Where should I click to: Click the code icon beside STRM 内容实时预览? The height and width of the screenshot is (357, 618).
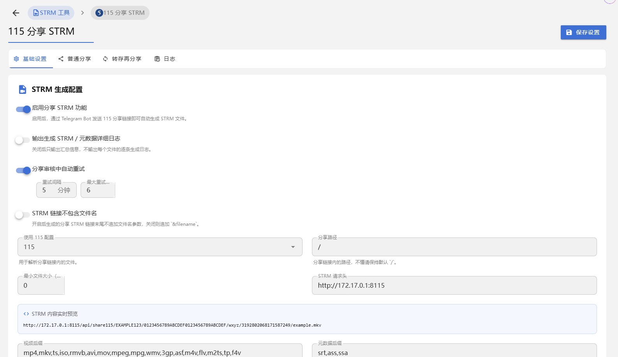coord(26,314)
